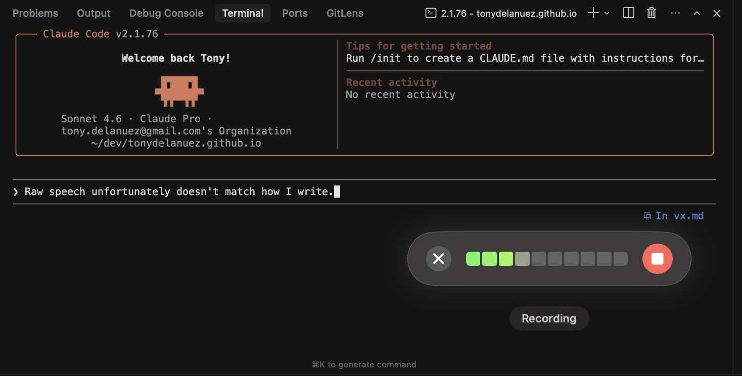The height and width of the screenshot is (376, 742).
Task: Click the copy icon beside In vx.md
Action: [647, 215]
